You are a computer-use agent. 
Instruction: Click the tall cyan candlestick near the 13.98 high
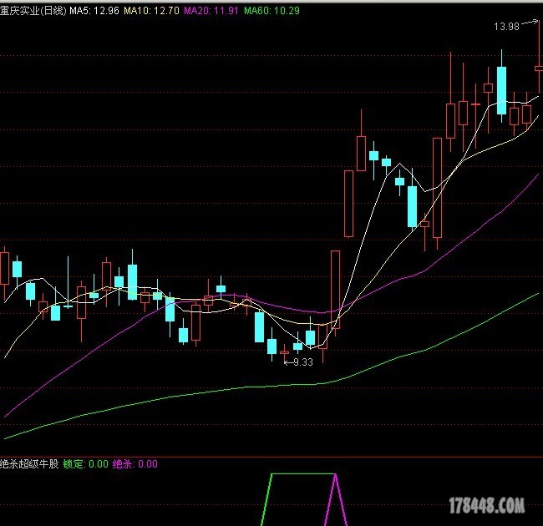(501, 90)
